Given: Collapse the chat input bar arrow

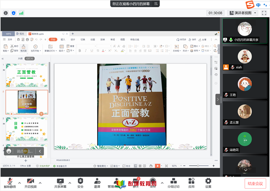Looking at the screenshot, I should coord(40,151).
